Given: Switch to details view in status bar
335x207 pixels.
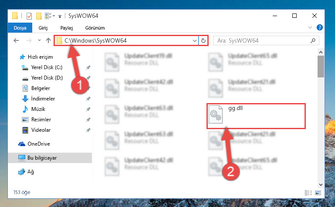Looking at the screenshot, I should 308,193.
